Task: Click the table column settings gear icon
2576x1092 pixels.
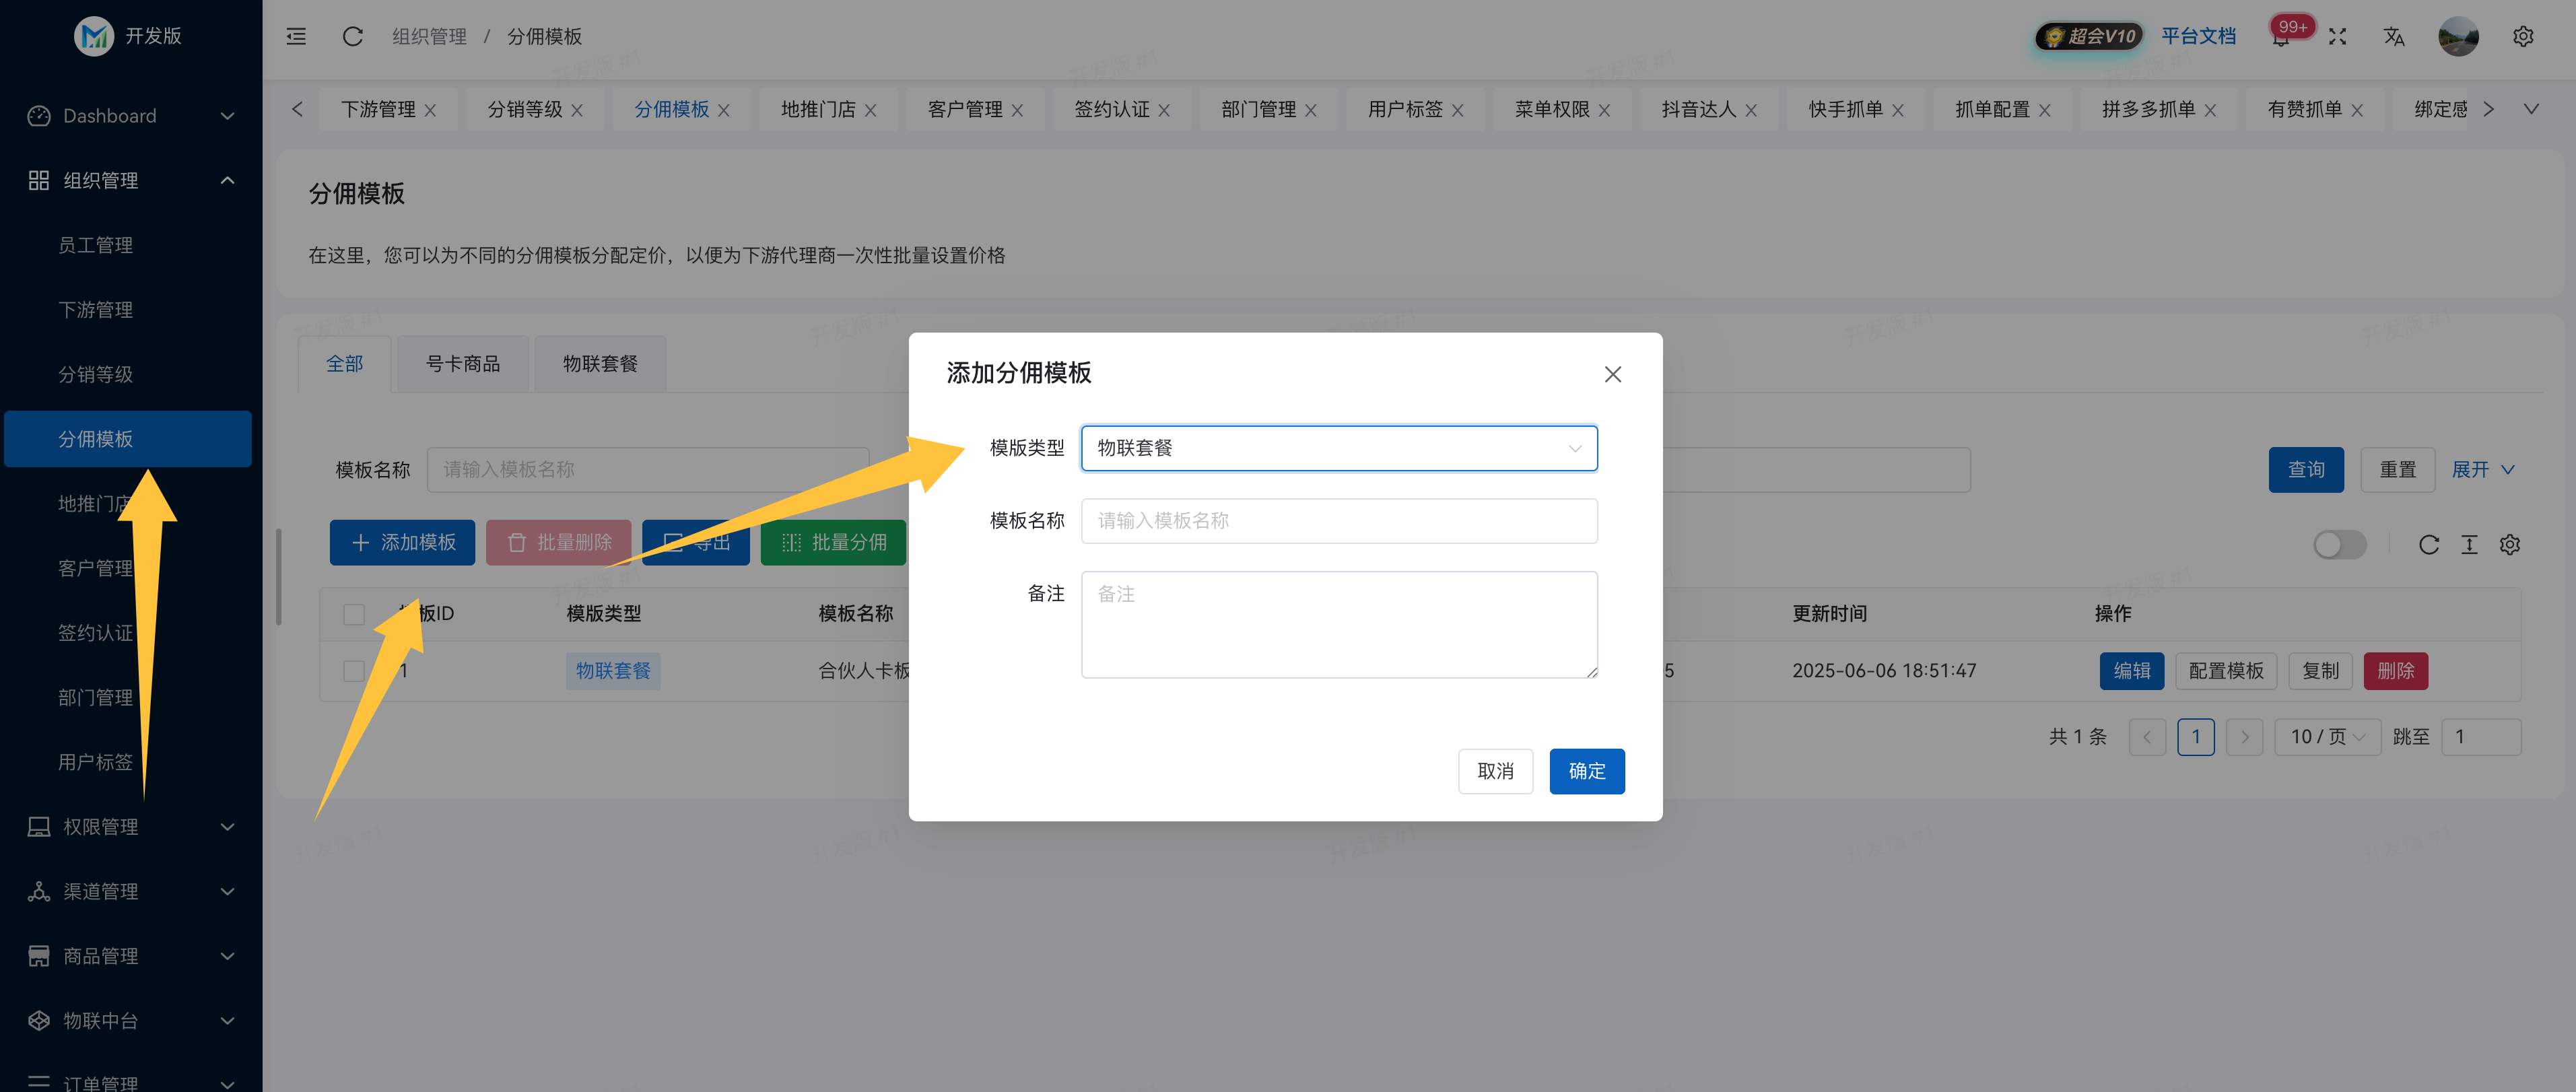Action: point(2509,545)
